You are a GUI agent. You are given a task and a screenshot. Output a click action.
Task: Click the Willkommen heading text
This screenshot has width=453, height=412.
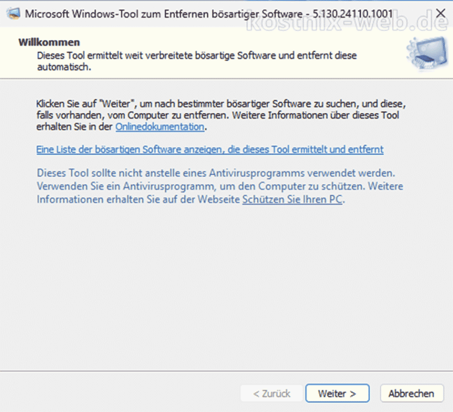(x=49, y=42)
